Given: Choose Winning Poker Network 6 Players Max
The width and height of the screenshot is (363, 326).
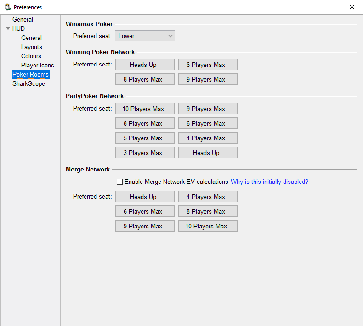Looking at the screenshot, I should pos(208,65).
